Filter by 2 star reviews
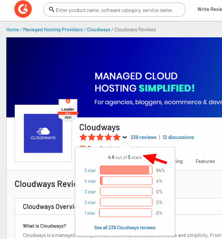Viewport: 222px width, 239px height. click(x=90, y=202)
